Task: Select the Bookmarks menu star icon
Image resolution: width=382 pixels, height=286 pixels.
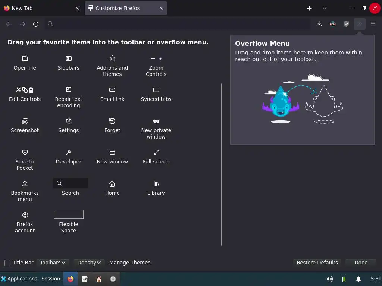Action: pos(25,183)
